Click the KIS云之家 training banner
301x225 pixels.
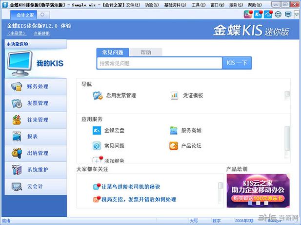pyautogui.click(x=258, y=190)
